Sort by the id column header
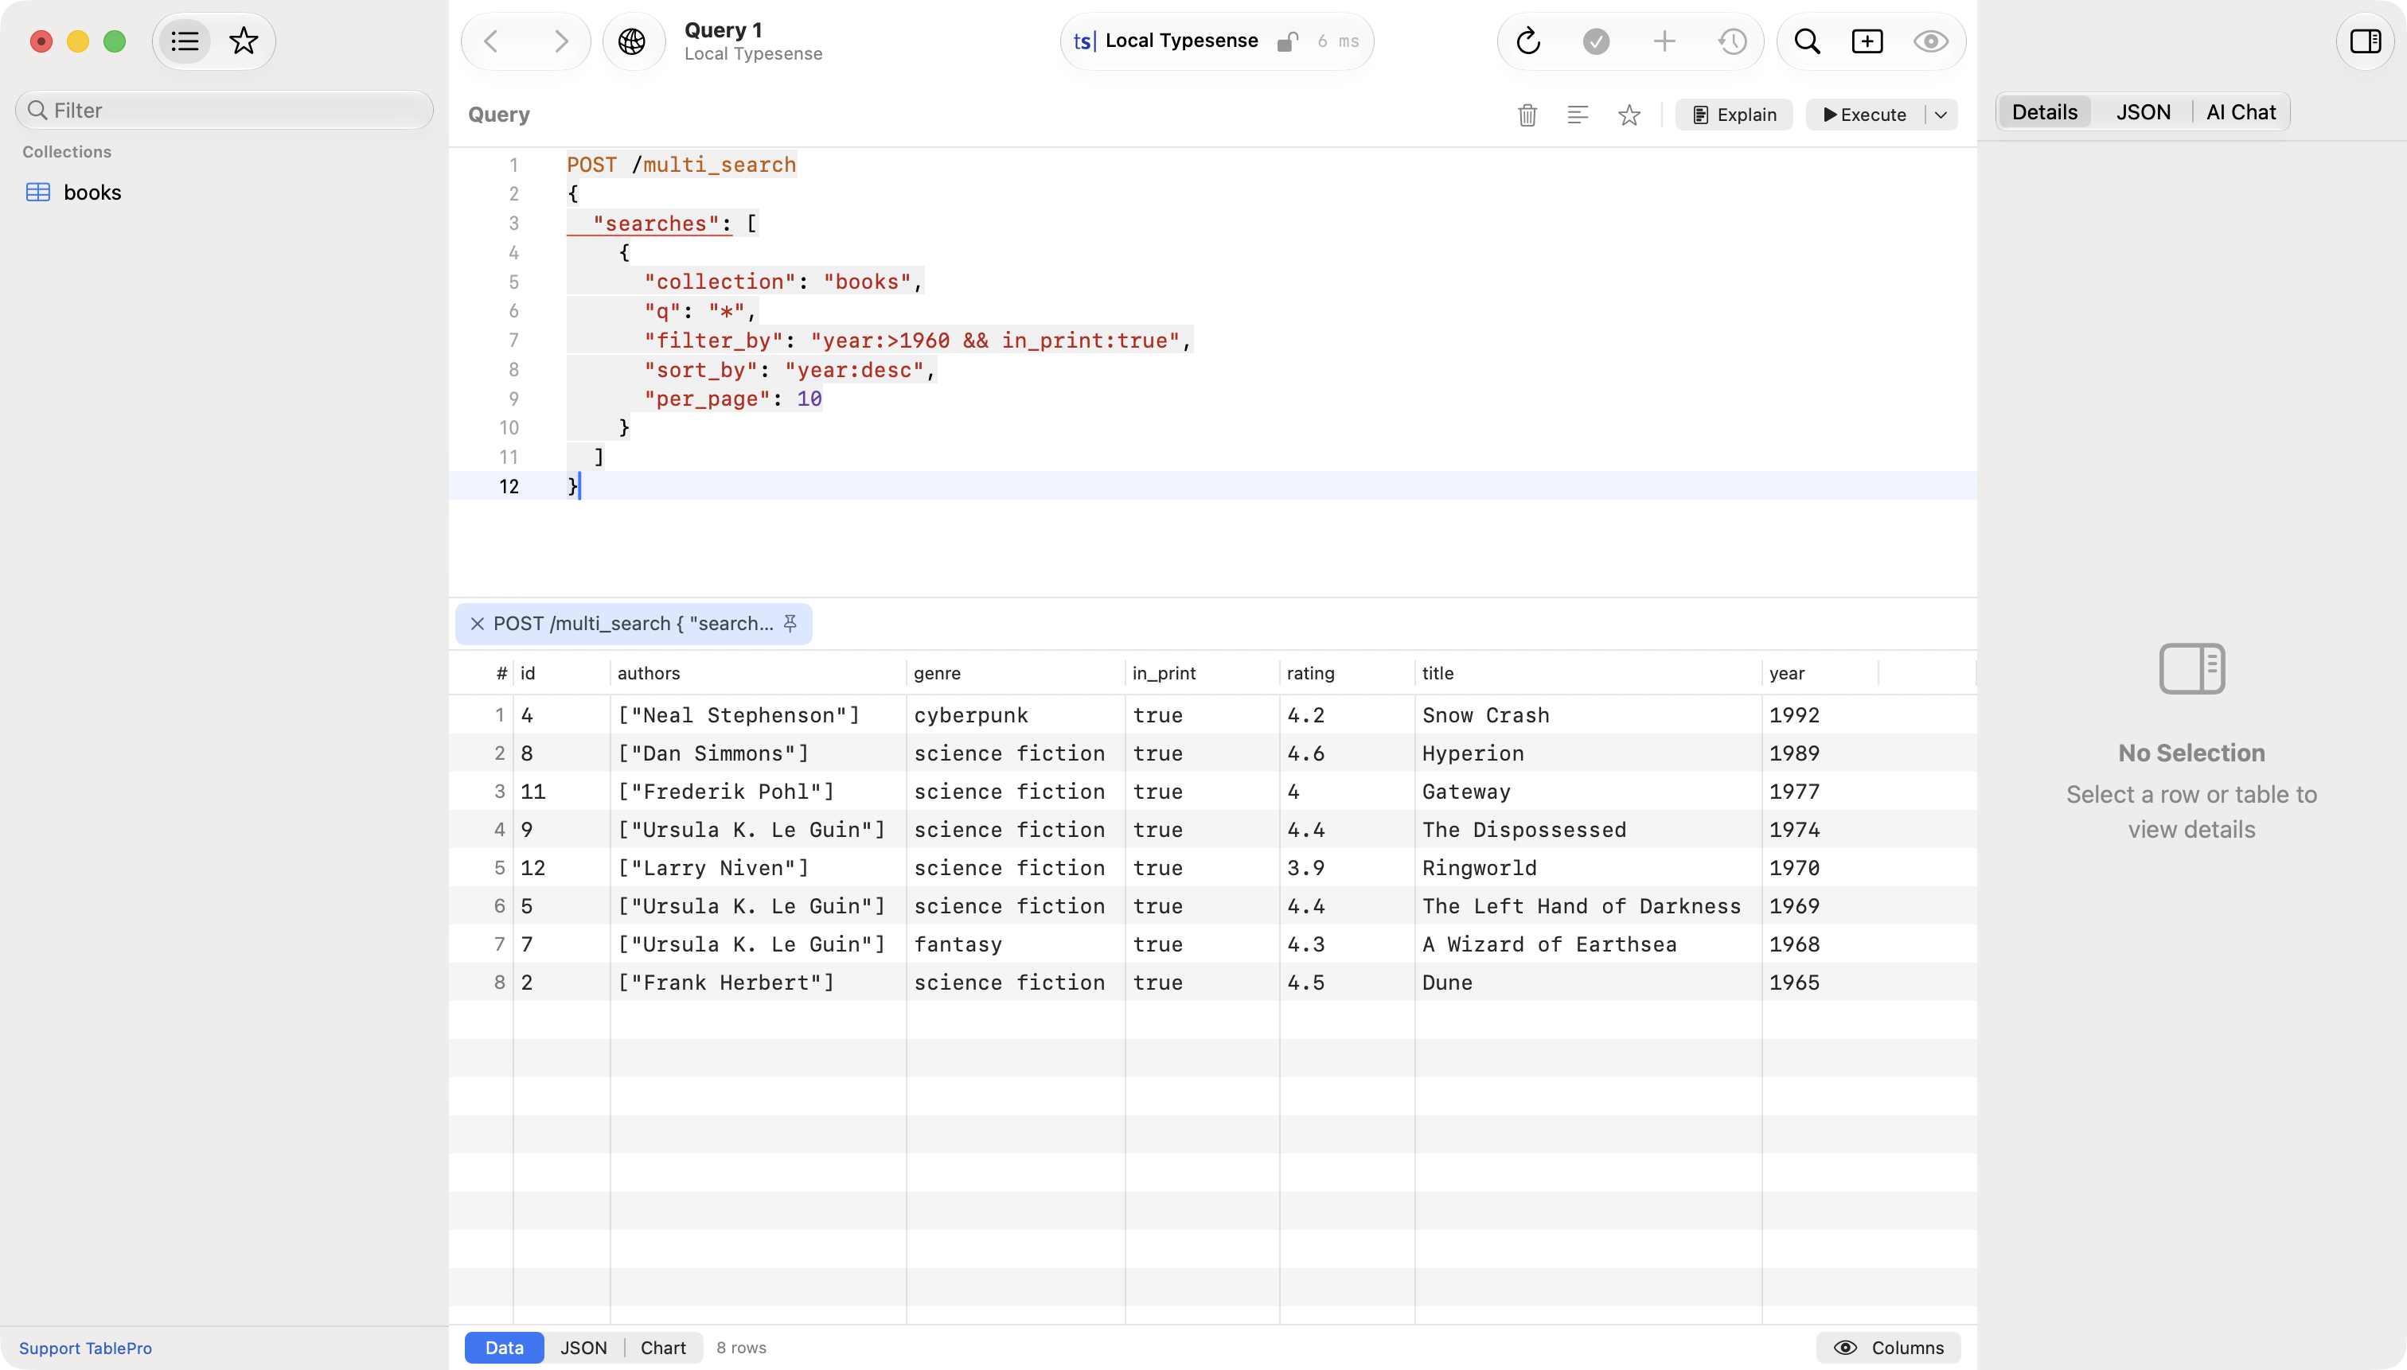 click(561, 674)
